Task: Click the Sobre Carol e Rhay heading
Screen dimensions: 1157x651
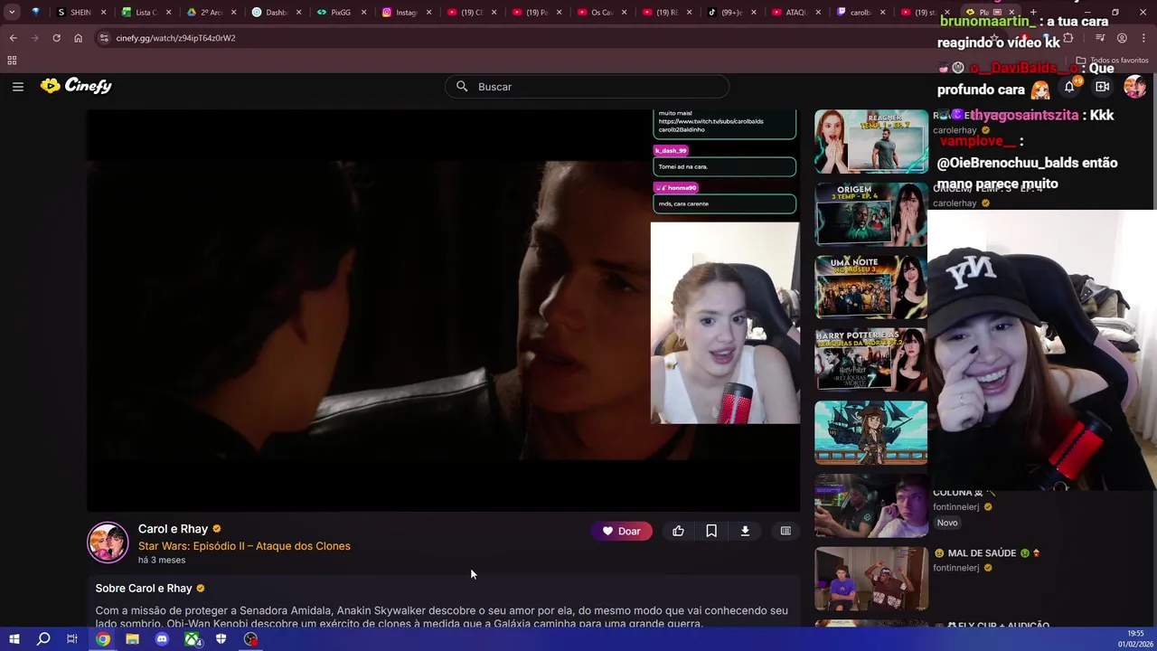Action: coord(144,589)
